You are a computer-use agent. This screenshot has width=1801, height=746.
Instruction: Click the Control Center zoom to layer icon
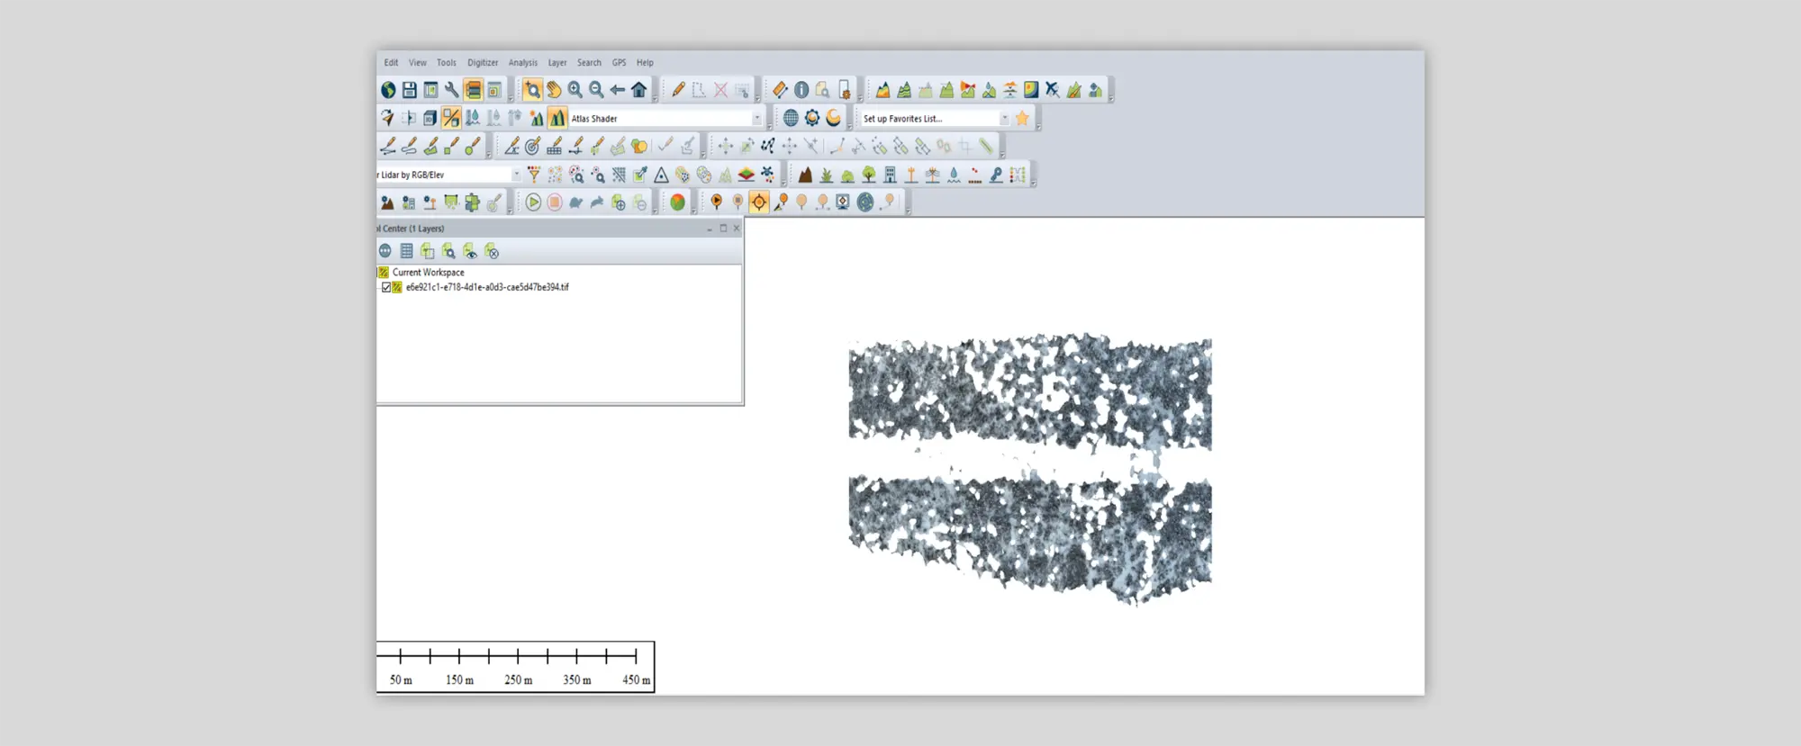point(448,251)
